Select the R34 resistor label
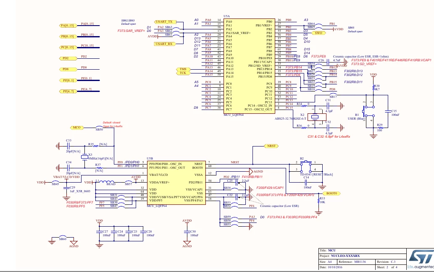 tap(299, 104)
